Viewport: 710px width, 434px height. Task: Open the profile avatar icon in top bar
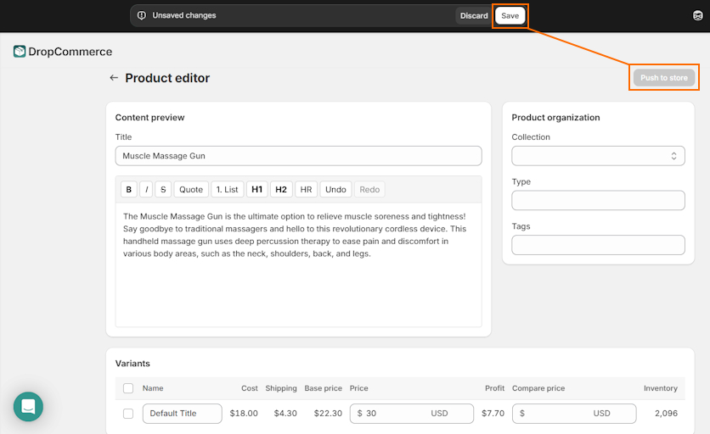pyautogui.click(x=698, y=15)
